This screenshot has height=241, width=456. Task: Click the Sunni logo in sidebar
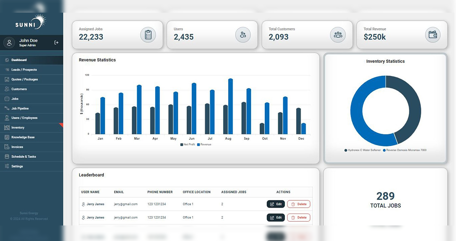pos(31,22)
